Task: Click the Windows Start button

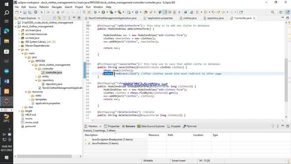Action: click(x=6, y=4)
